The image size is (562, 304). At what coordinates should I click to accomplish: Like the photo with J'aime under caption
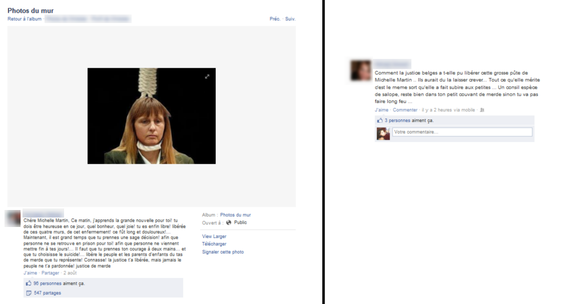(31, 273)
